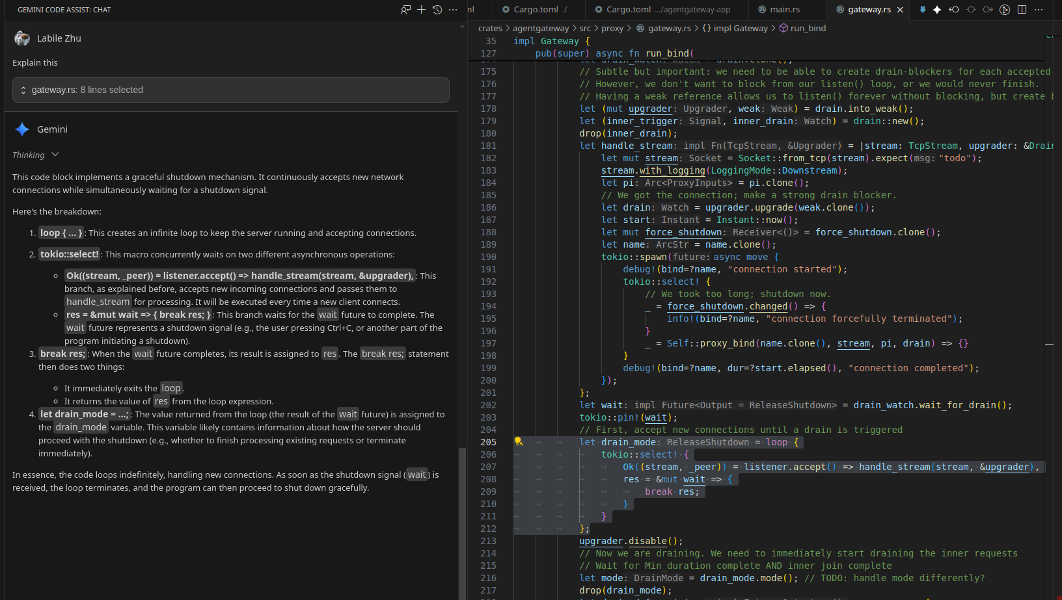Click the Gemini sparkle icon in editor toolbar
This screenshot has height=600, width=1062.
pyautogui.click(x=937, y=10)
